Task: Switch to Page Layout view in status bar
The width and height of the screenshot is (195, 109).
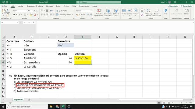Action: point(164,103)
